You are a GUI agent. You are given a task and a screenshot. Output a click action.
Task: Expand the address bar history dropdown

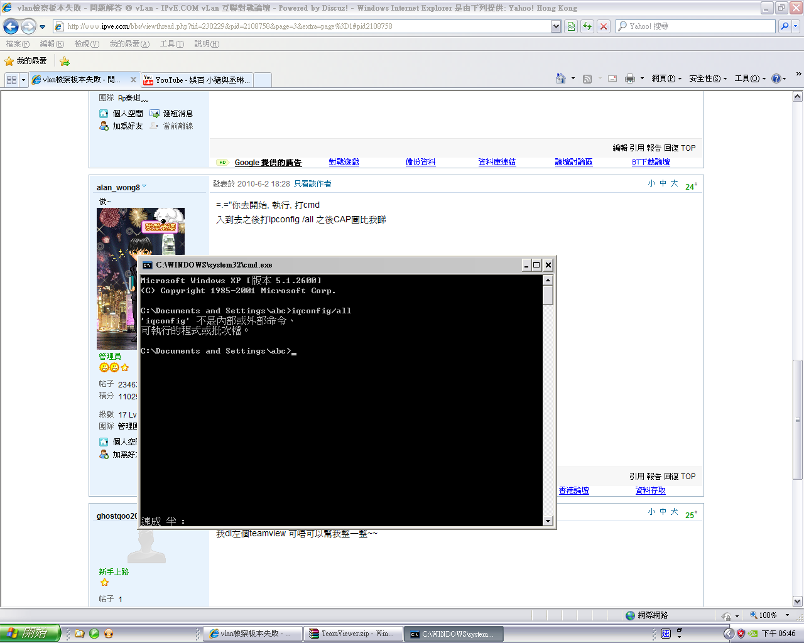pyautogui.click(x=556, y=26)
